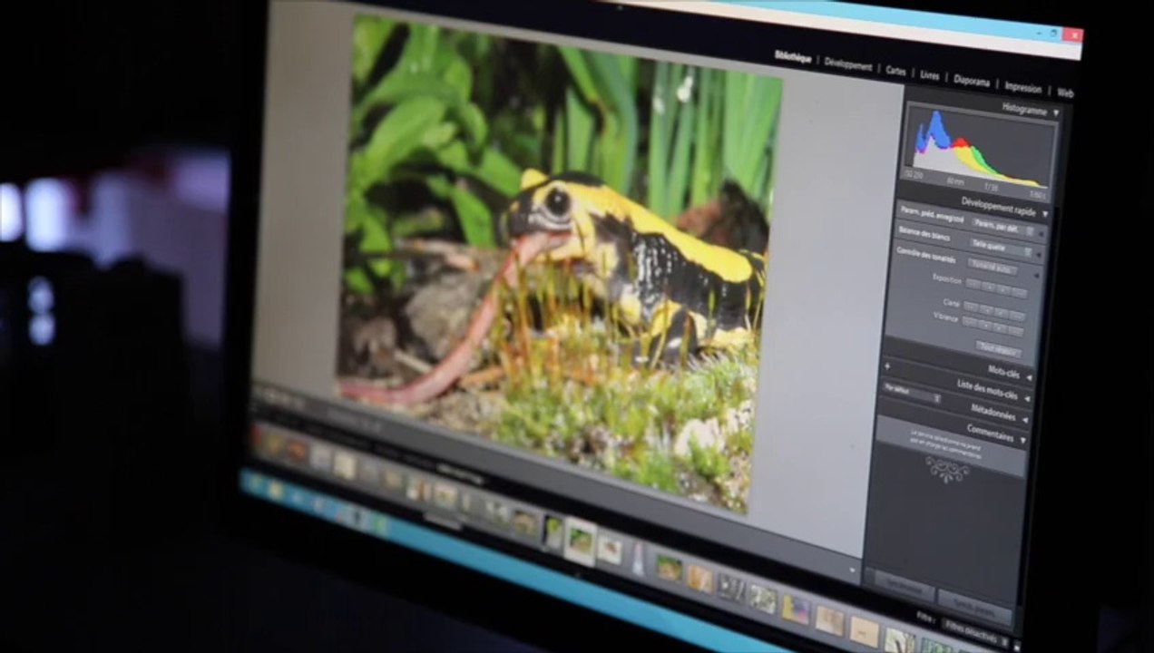Open the Diaporama module tab
This screenshot has height=653, width=1154.
(x=972, y=81)
